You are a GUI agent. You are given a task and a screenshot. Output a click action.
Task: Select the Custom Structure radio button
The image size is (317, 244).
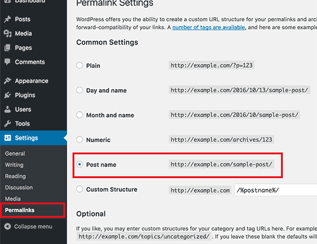pos(79,189)
